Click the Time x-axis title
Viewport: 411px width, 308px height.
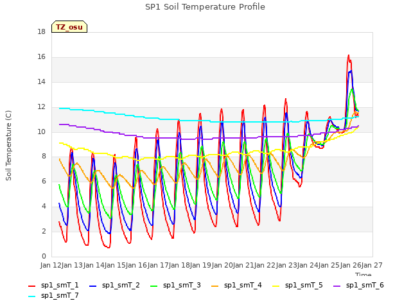tap(363, 274)
